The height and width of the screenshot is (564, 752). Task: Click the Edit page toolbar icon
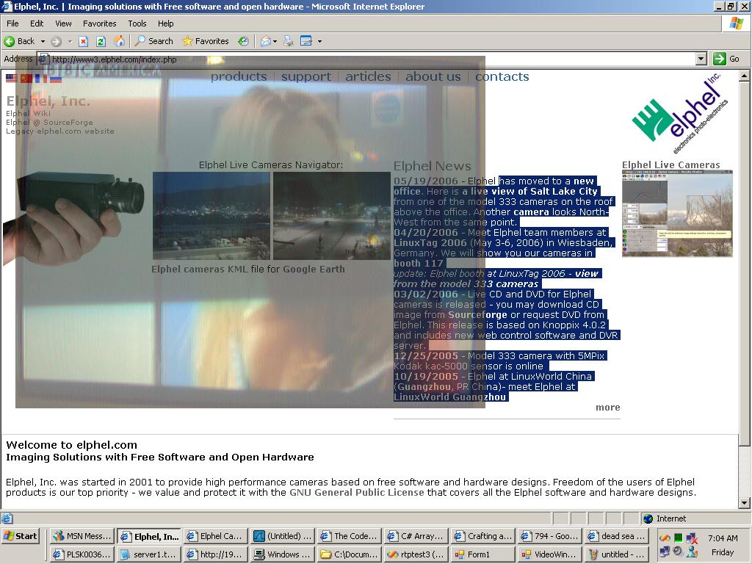tap(306, 41)
